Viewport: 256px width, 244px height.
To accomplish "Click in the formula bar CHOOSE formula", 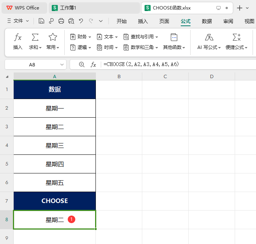I will (141, 65).
